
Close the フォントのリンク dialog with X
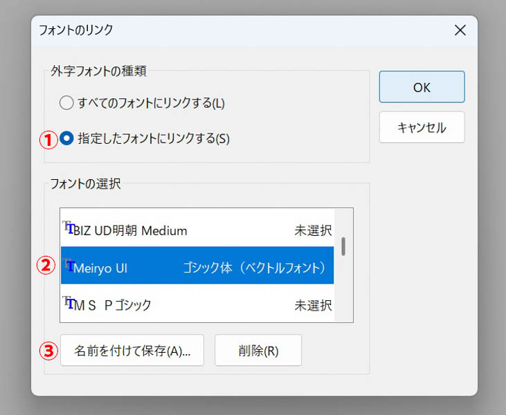point(460,30)
